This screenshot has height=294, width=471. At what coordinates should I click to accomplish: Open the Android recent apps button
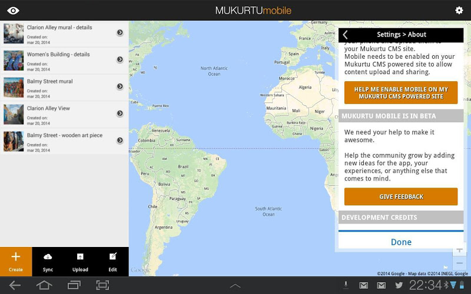tap(74, 285)
